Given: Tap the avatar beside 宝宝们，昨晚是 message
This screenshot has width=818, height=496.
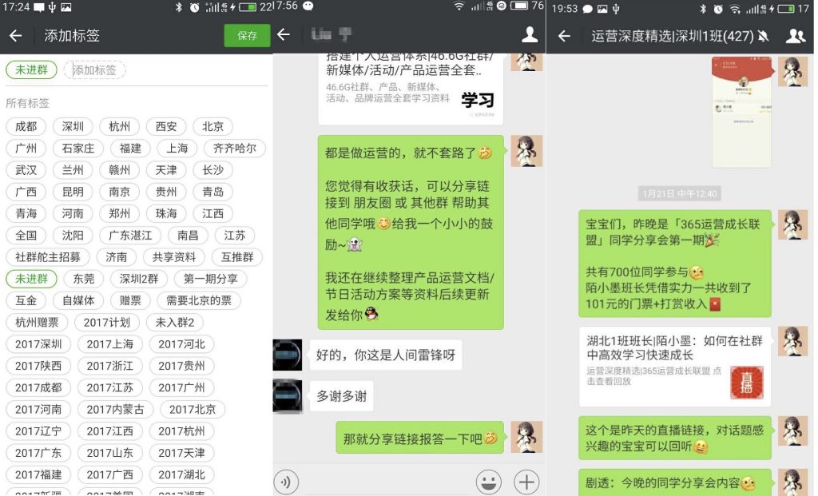Looking at the screenshot, I should [x=792, y=224].
